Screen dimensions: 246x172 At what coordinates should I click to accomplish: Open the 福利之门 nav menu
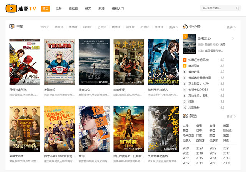click(118, 8)
